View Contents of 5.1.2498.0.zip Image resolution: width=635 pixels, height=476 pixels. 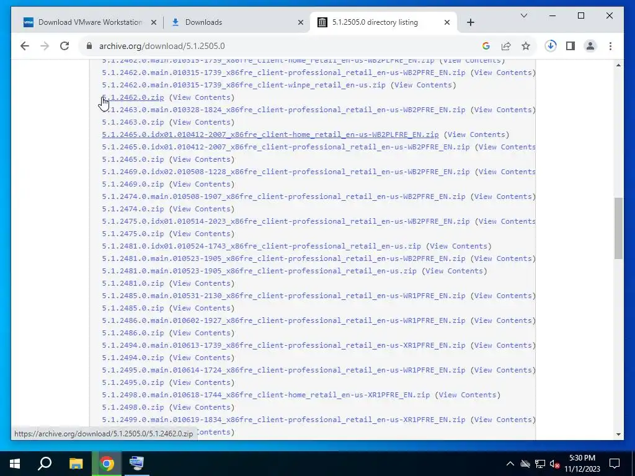point(202,407)
